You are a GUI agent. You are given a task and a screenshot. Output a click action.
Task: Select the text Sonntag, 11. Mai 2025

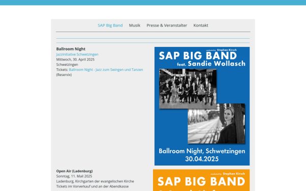[74, 176]
